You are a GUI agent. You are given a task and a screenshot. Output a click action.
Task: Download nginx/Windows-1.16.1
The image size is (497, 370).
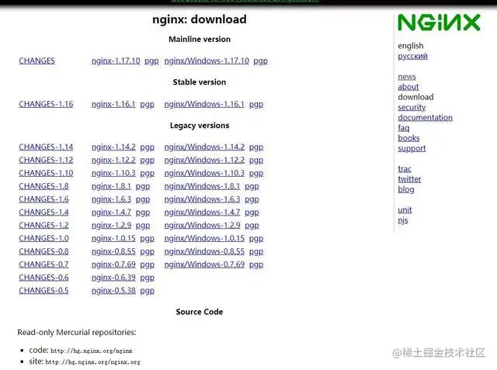pyautogui.click(x=204, y=104)
